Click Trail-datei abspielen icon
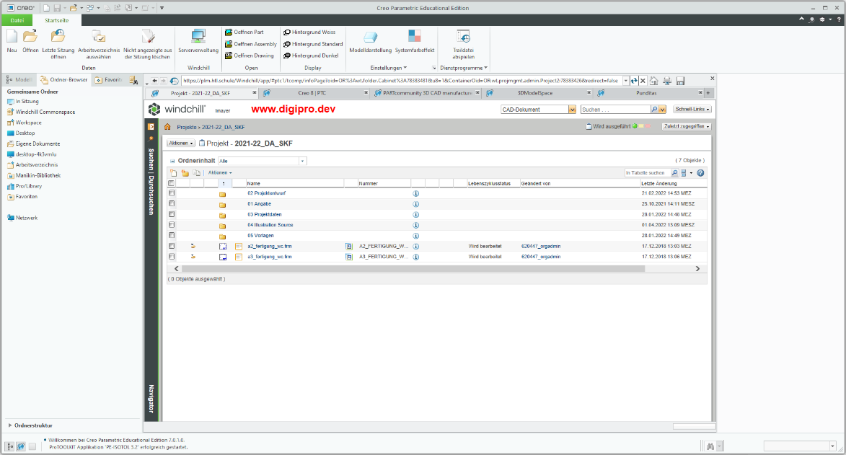The image size is (846, 455). [x=464, y=37]
